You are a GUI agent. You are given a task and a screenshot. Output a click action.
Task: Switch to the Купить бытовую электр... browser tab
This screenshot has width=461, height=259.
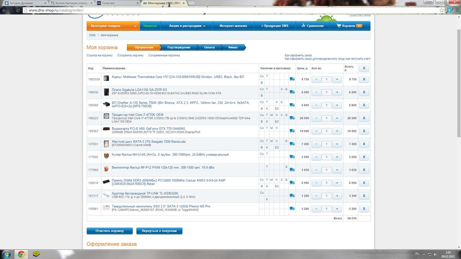(x=71, y=3)
